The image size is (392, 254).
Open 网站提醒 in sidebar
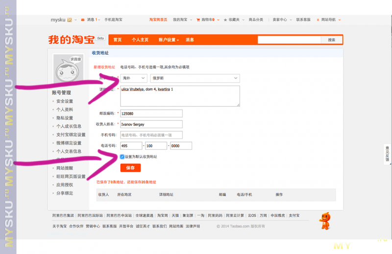[65, 168]
